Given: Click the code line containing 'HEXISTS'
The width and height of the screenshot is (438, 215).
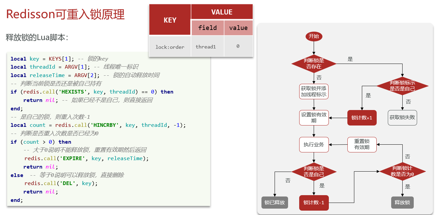Looking at the screenshot, I should pyautogui.click(x=92, y=92).
